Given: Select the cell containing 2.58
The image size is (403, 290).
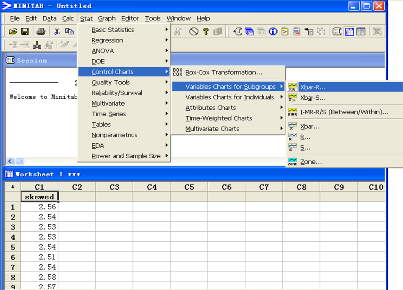Looking at the screenshot, I should coord(39,277).
